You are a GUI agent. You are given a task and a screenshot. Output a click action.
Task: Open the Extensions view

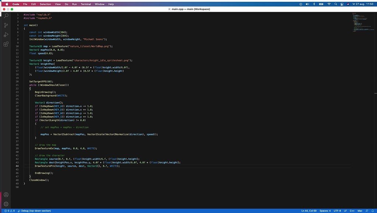(x=6, y=44)
